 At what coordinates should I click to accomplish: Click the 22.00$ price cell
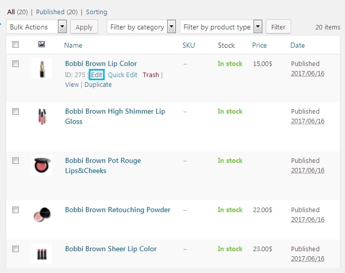coord(263,210)
